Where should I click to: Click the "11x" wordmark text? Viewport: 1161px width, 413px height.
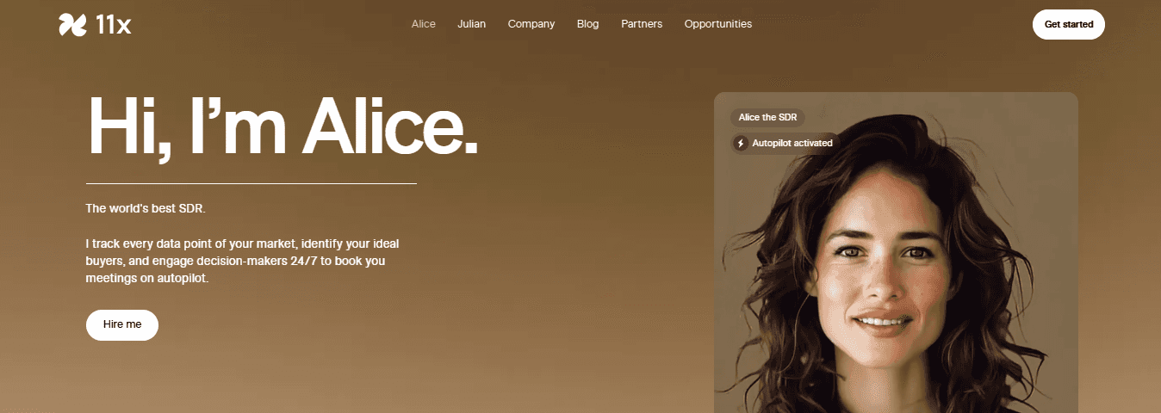click(113, 25)
